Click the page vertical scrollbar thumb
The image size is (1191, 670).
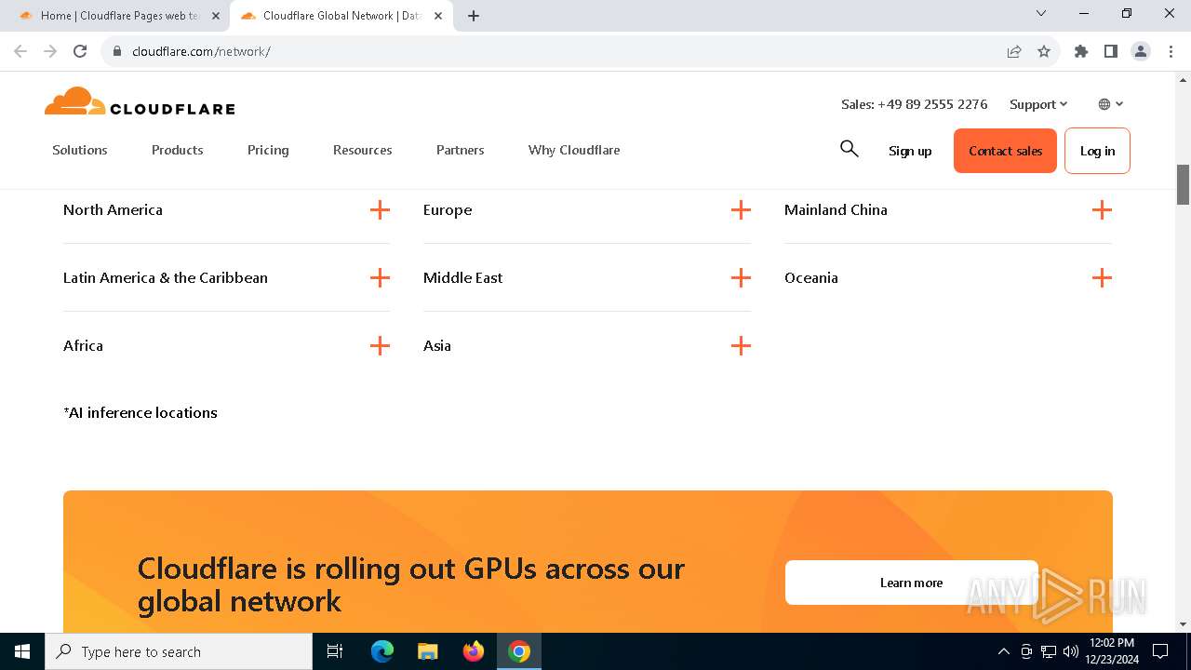tap(1183, 184)
